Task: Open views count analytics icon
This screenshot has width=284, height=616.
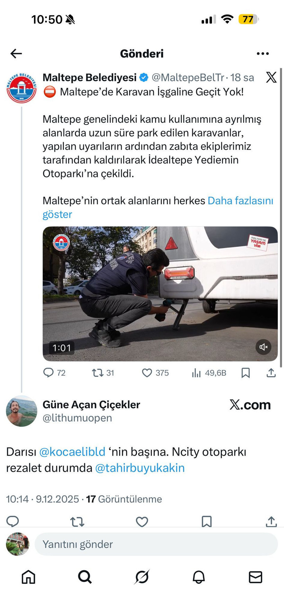Action: [x=196, y=373]
